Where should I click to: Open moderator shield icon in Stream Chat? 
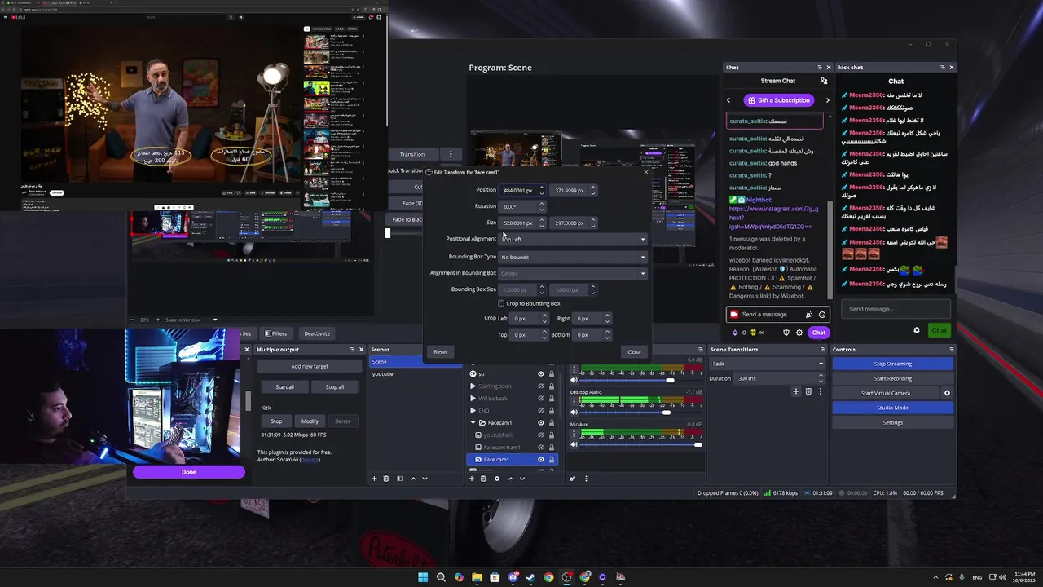[786, 333]
